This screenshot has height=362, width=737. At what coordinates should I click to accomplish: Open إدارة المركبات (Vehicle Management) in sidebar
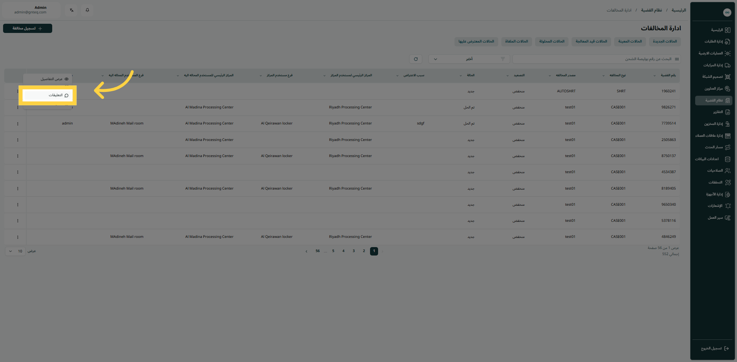tap(713, 65)
